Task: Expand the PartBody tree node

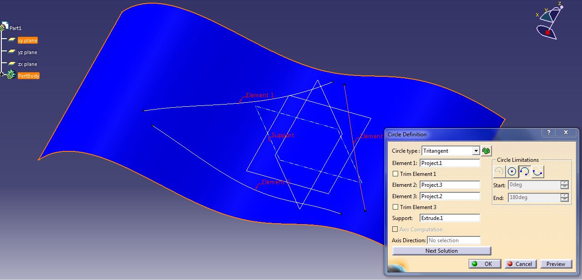Action: pyautogui.click(x=2, y=75)
